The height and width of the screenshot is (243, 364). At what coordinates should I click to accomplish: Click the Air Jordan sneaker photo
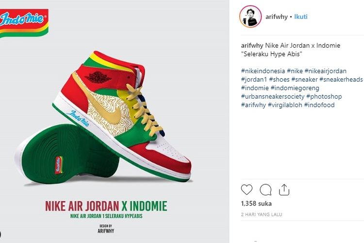coord(104,119)
